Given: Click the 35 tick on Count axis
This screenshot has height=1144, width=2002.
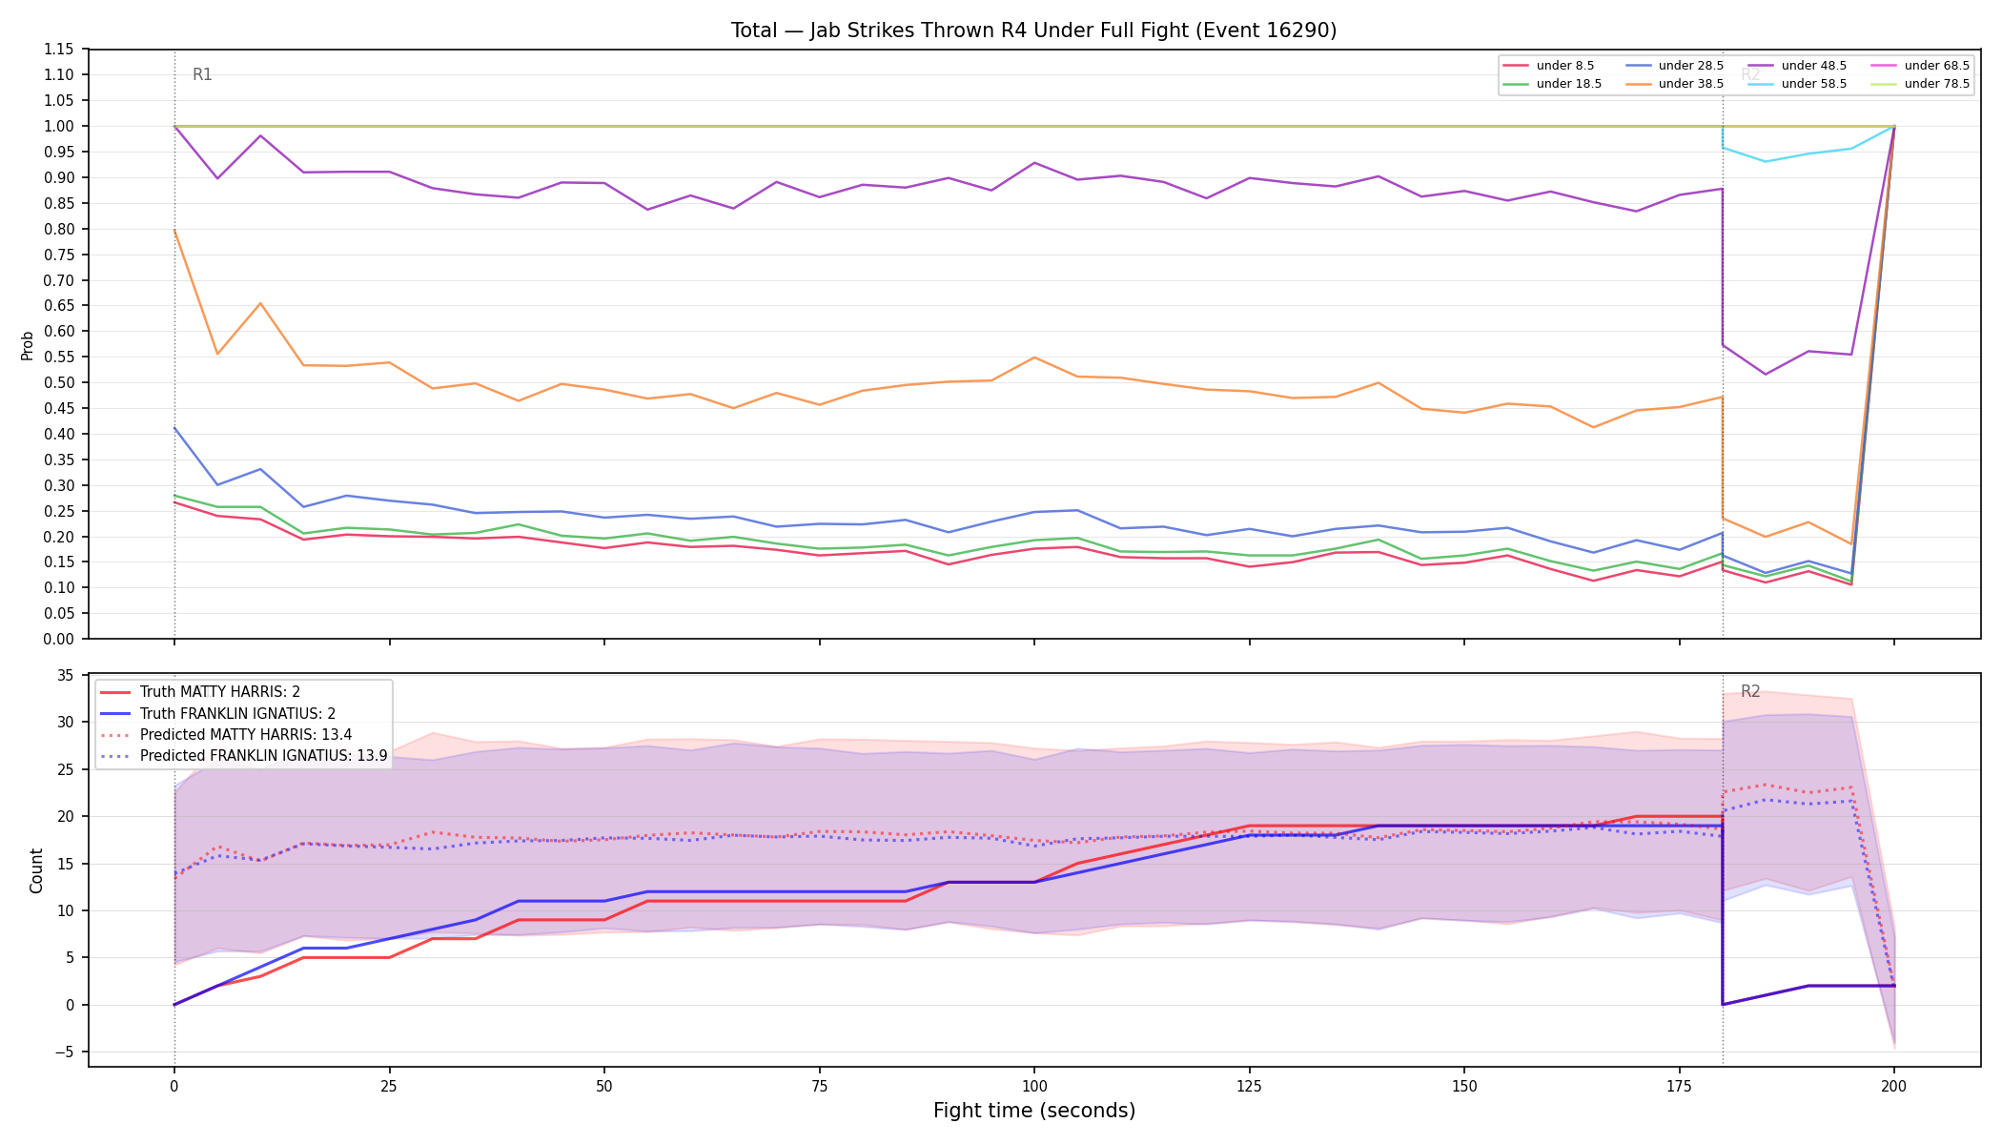Looking at the screenshot, I should tap(66, 676).
